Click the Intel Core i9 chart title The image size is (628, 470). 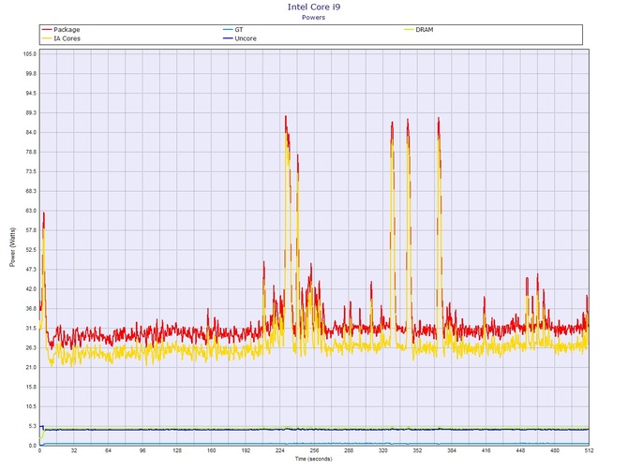point(314,7)
